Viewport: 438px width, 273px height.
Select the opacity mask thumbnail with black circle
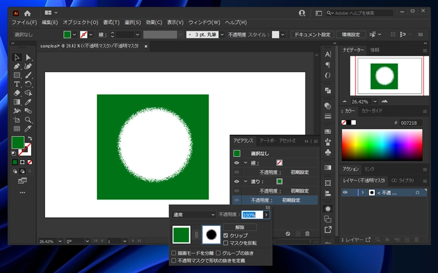211,235
